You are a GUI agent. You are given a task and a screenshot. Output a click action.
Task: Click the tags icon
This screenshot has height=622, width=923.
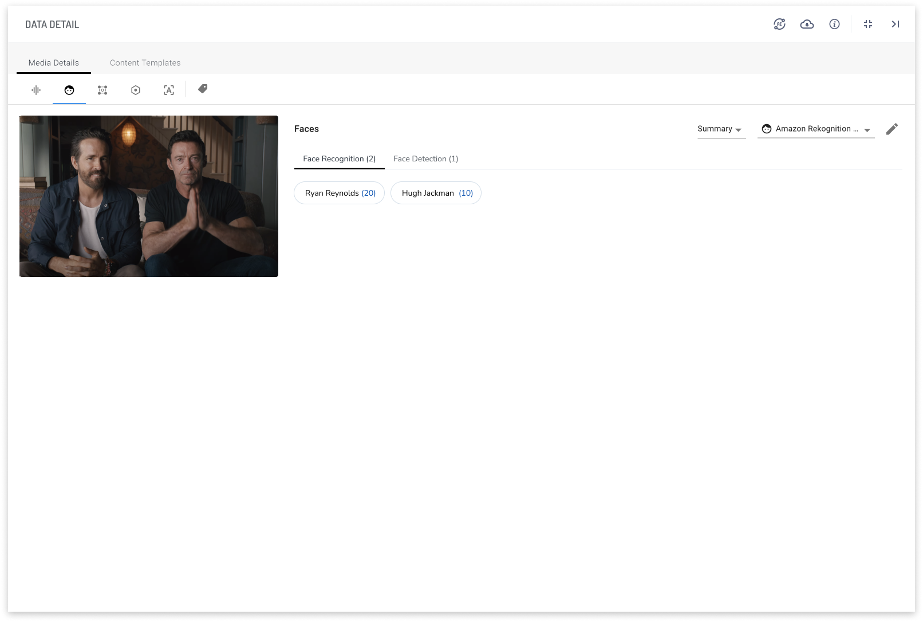click(203, 89)
